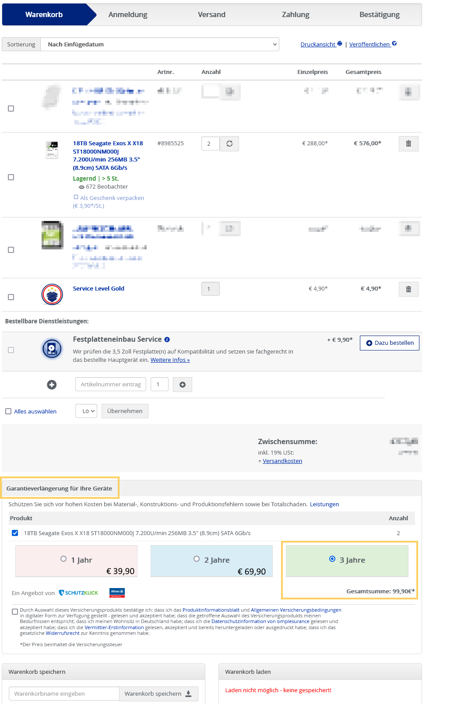Select the Service Level Gold row checkbox

tap(11, 297)
